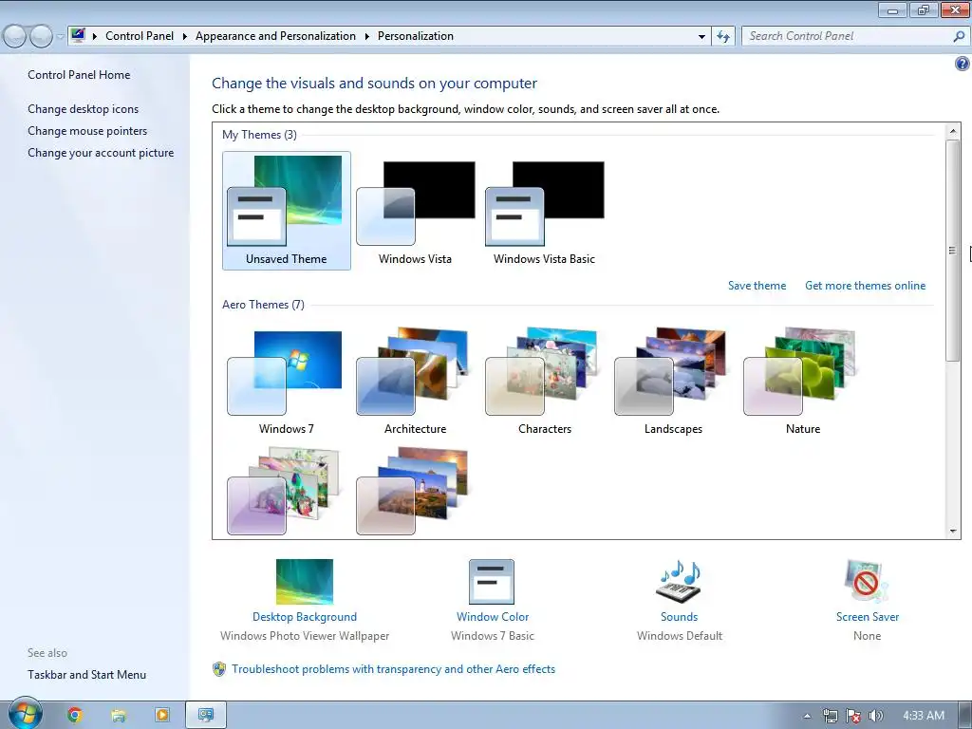Open the recent pages dropdown arrow

coord(60,37)
